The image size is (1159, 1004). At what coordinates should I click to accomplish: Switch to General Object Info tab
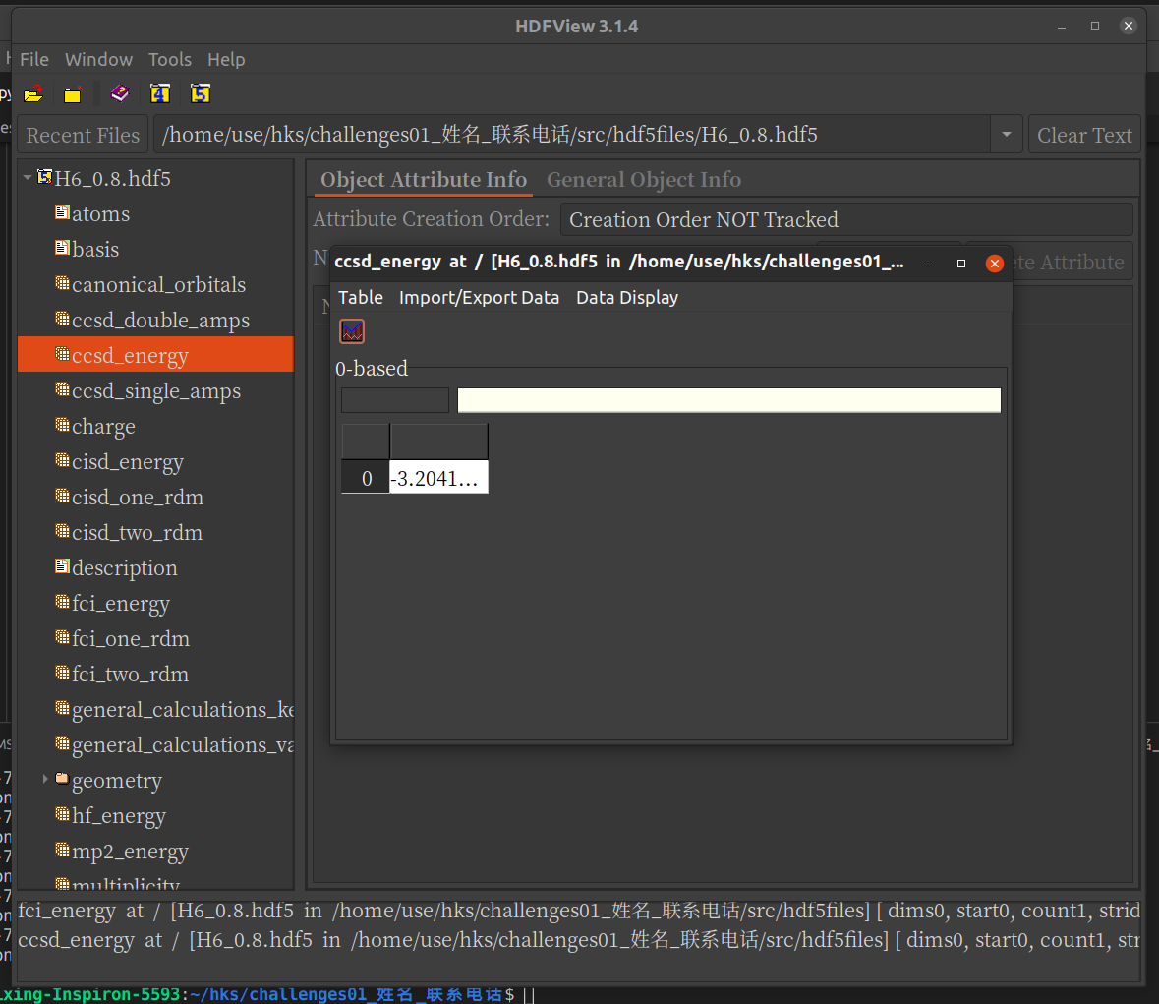point(644,180)
